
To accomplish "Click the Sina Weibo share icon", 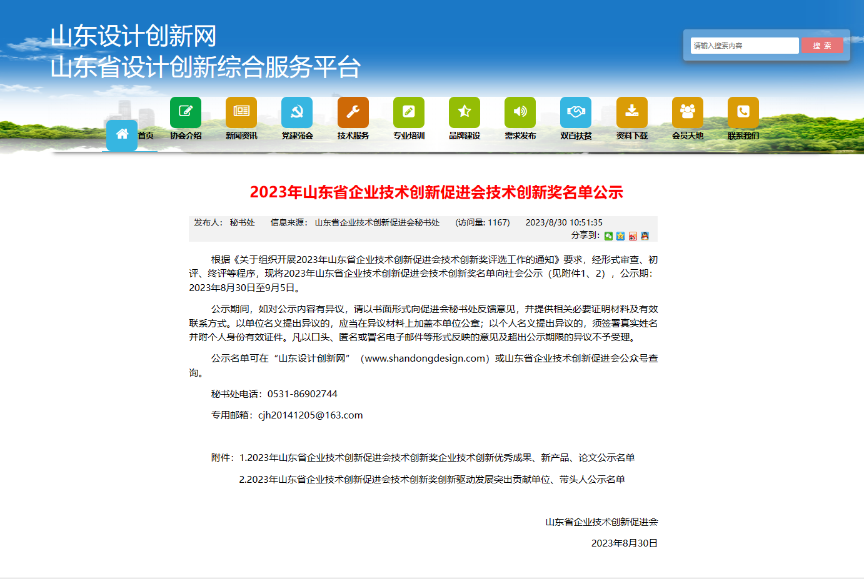I will click(633, 236).
